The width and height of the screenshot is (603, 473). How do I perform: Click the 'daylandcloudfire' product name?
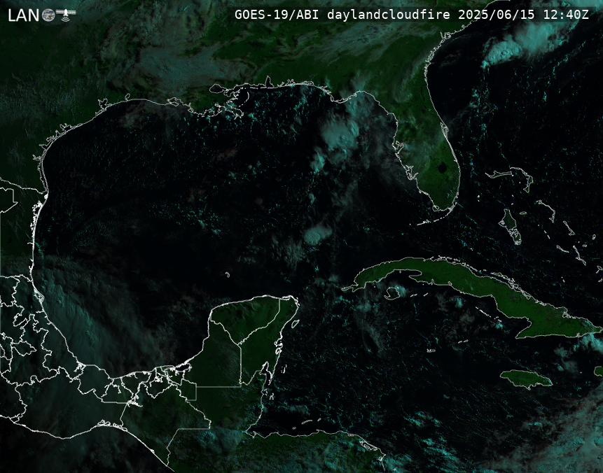389,15
